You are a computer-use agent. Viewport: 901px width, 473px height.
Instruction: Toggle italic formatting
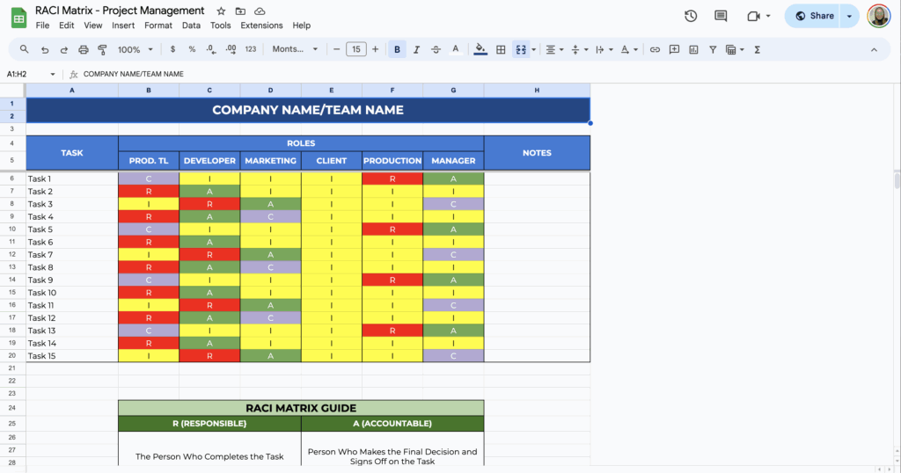click(x=416, y=50)
